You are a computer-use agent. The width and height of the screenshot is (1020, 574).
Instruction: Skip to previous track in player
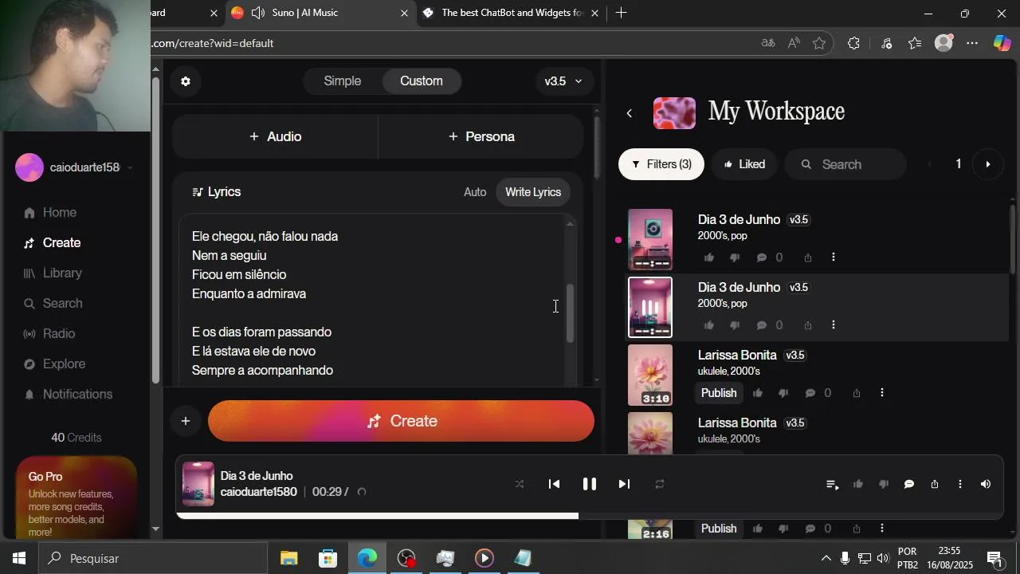(x=555, y=484)
